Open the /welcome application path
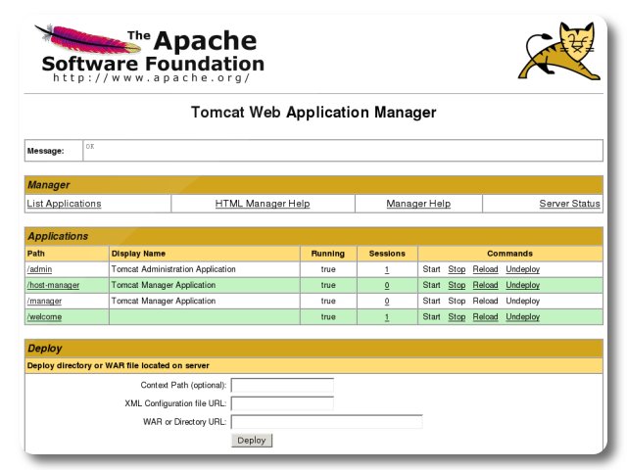627x470 pixels. click(x=44, y=317)
